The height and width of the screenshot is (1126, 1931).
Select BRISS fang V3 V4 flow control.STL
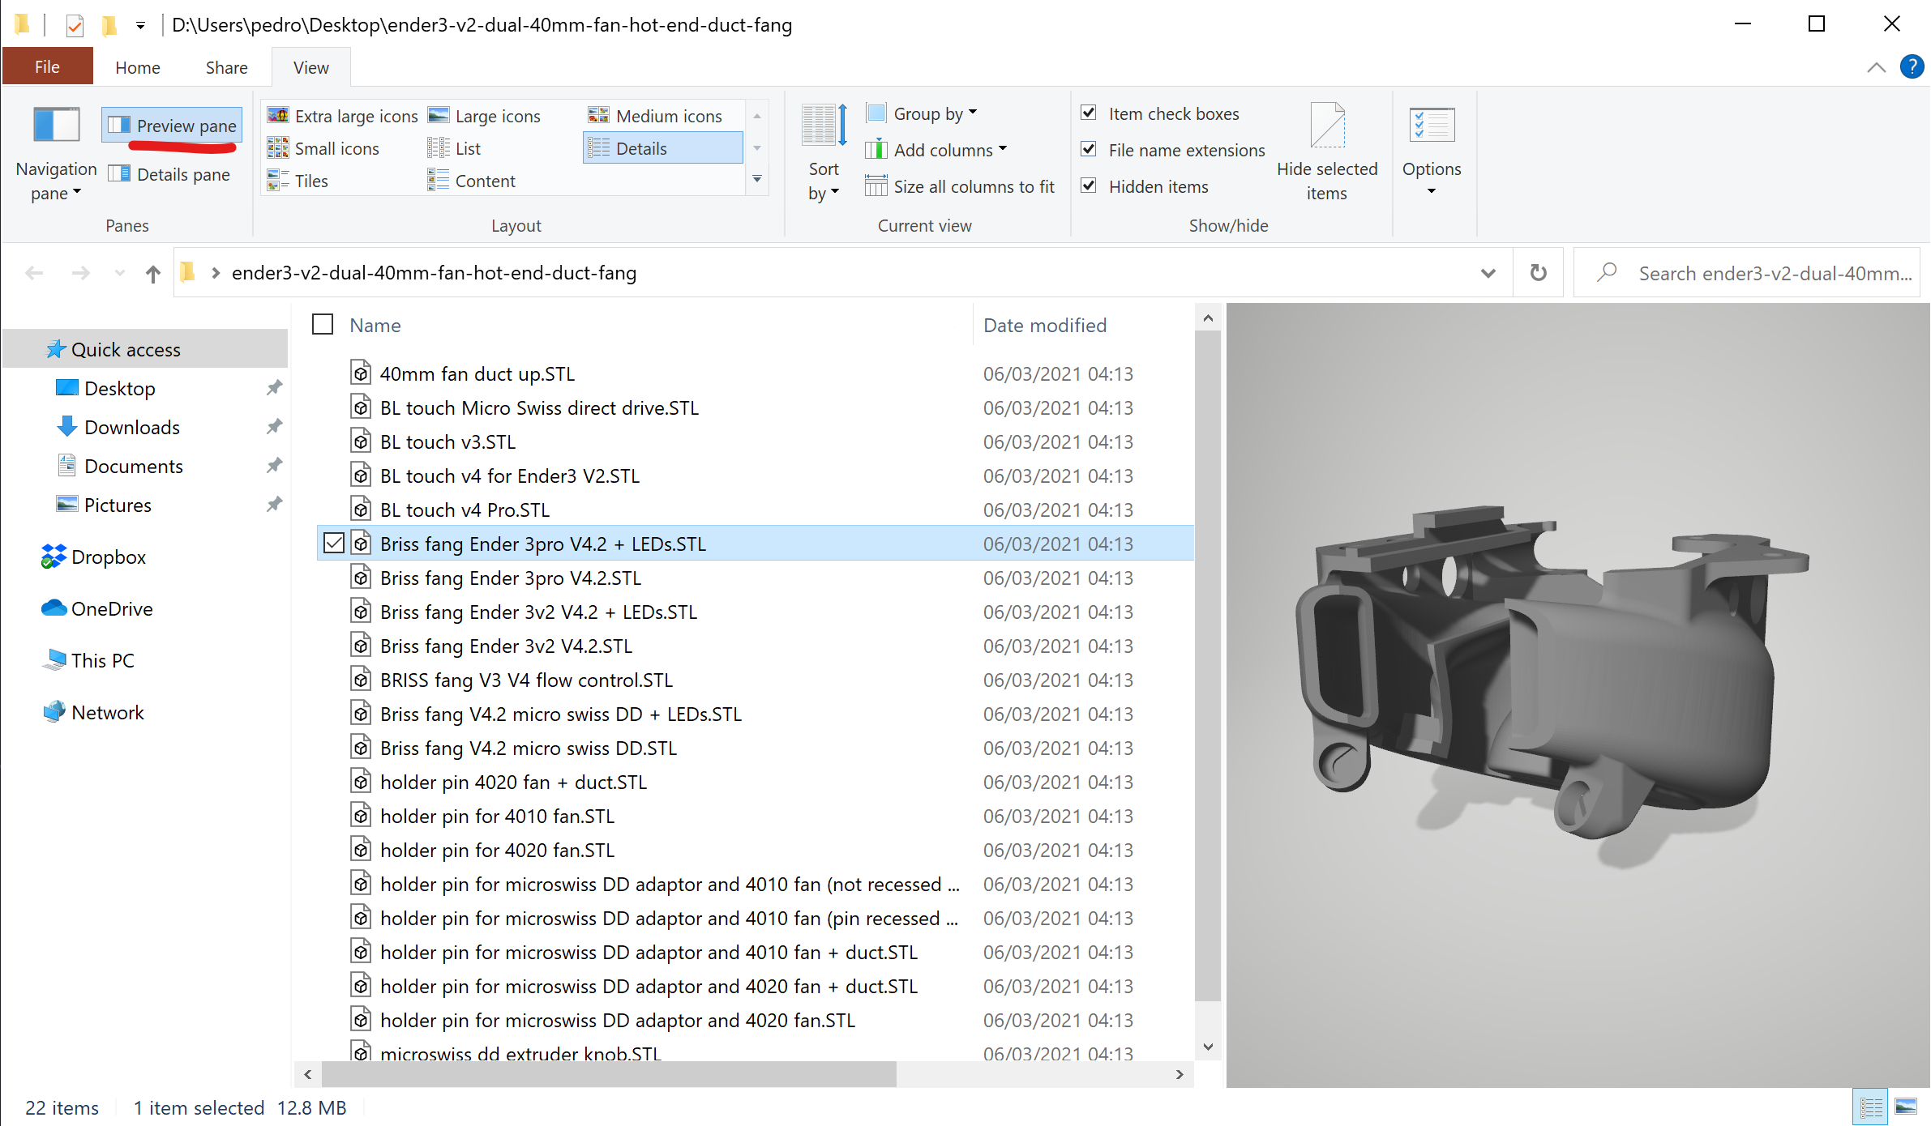coord(526,680)
